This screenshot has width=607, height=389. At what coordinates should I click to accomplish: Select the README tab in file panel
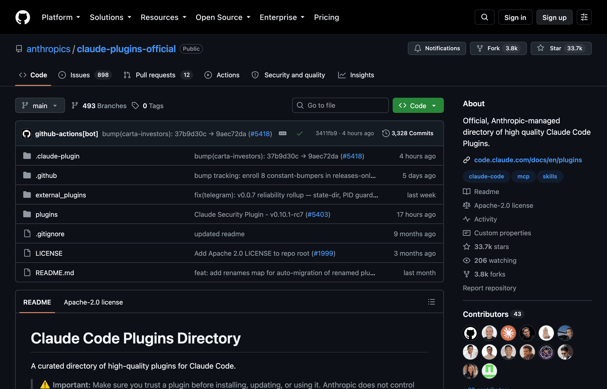(x=37, y=302)
